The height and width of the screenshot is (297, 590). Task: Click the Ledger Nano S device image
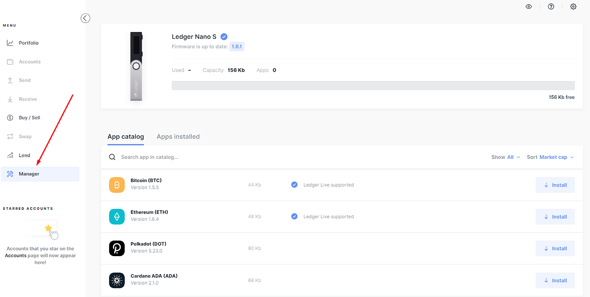[x=136, y=67]
